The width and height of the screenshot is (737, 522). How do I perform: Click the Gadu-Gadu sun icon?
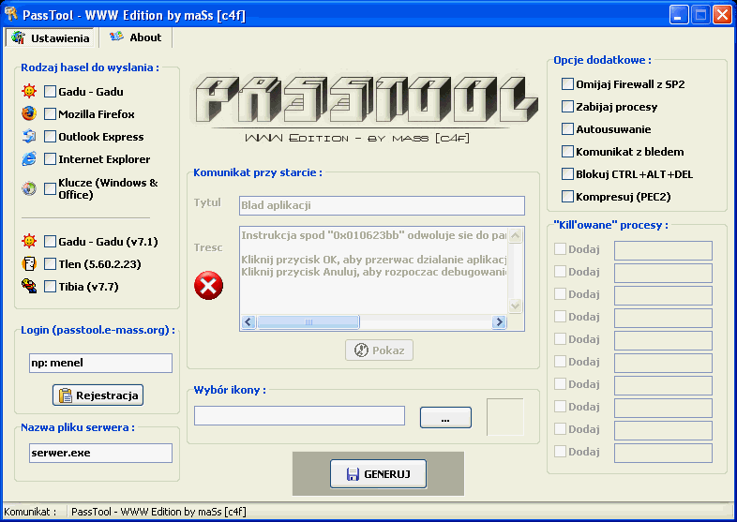(29, 92)
